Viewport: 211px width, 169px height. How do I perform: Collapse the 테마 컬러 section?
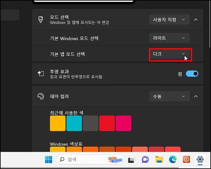pyautogui.click(x=196, y=96)
